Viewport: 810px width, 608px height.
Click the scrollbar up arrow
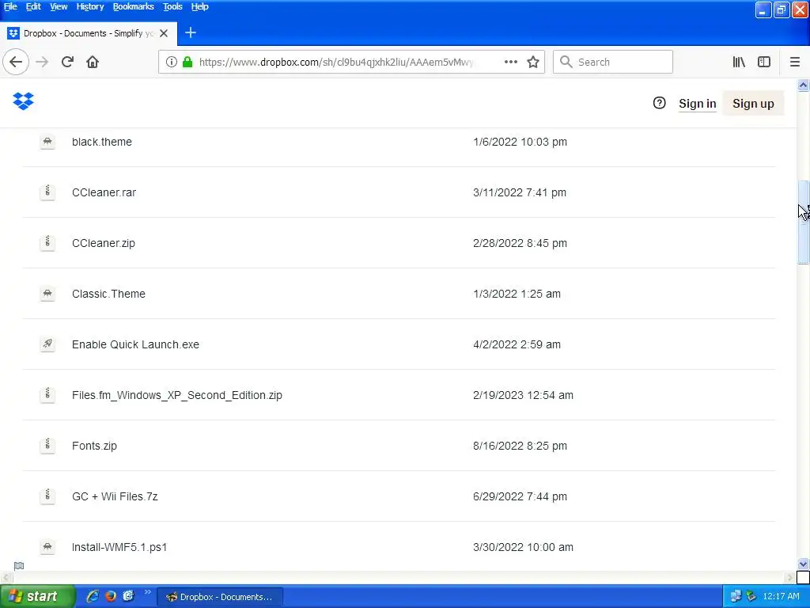pos(804,85)
